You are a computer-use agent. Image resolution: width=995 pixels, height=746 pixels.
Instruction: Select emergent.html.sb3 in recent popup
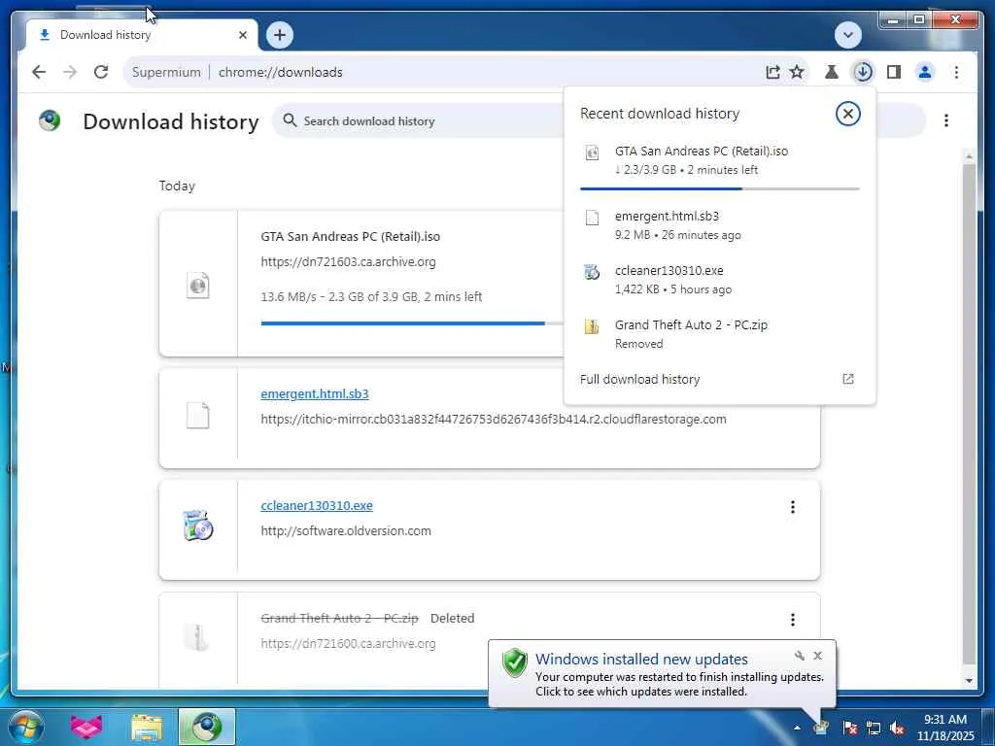tap(720, 225)
